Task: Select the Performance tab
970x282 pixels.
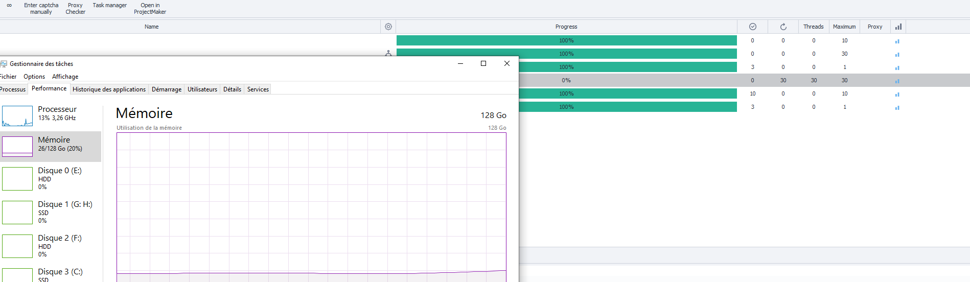Action: click(49, 88)
